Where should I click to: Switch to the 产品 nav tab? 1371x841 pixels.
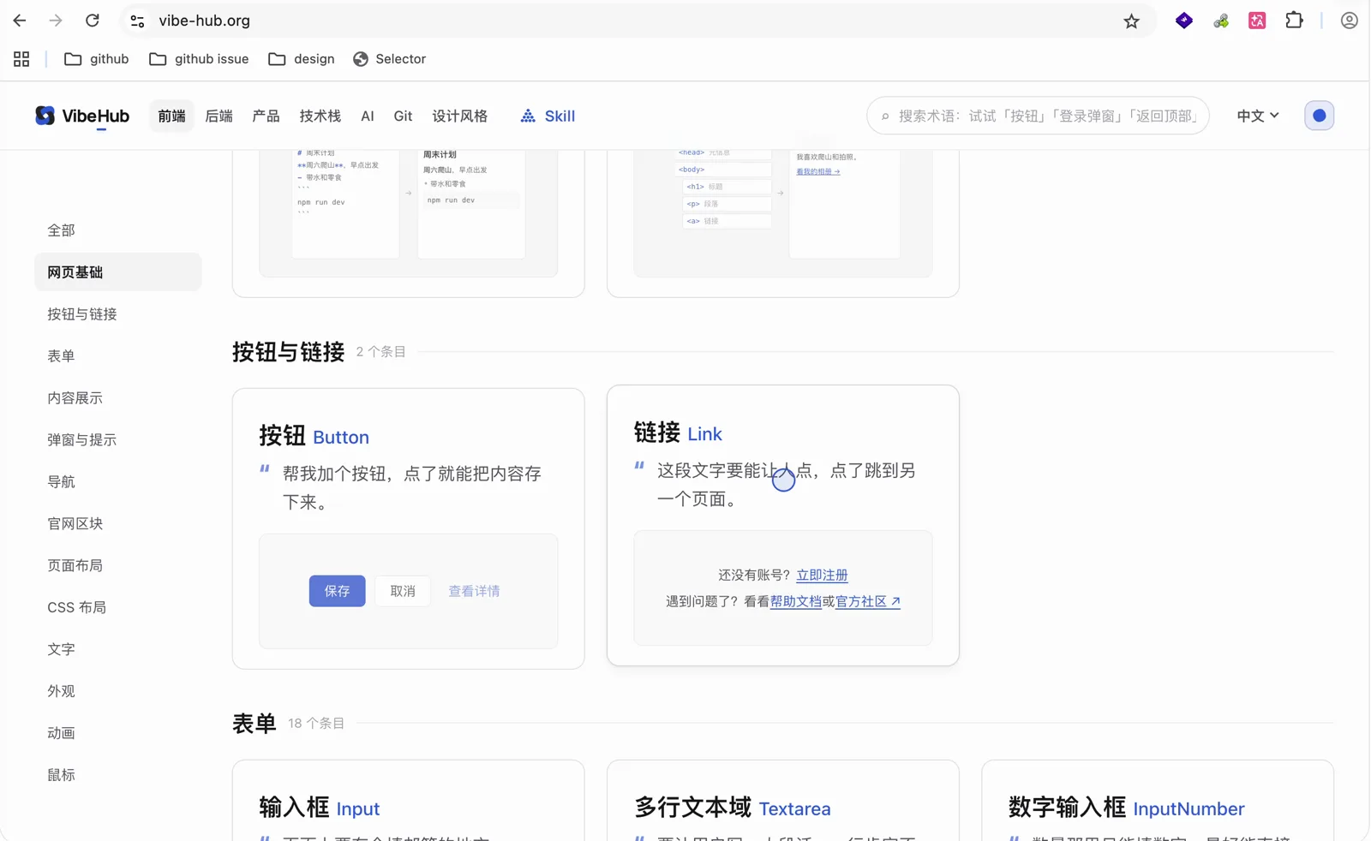click(266, 116)
